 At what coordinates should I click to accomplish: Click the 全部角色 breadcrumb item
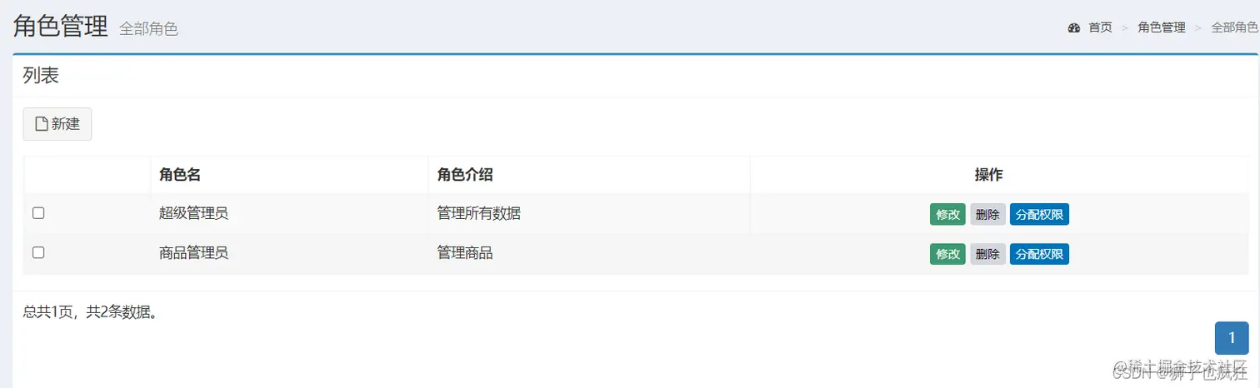click(1234, 27)
